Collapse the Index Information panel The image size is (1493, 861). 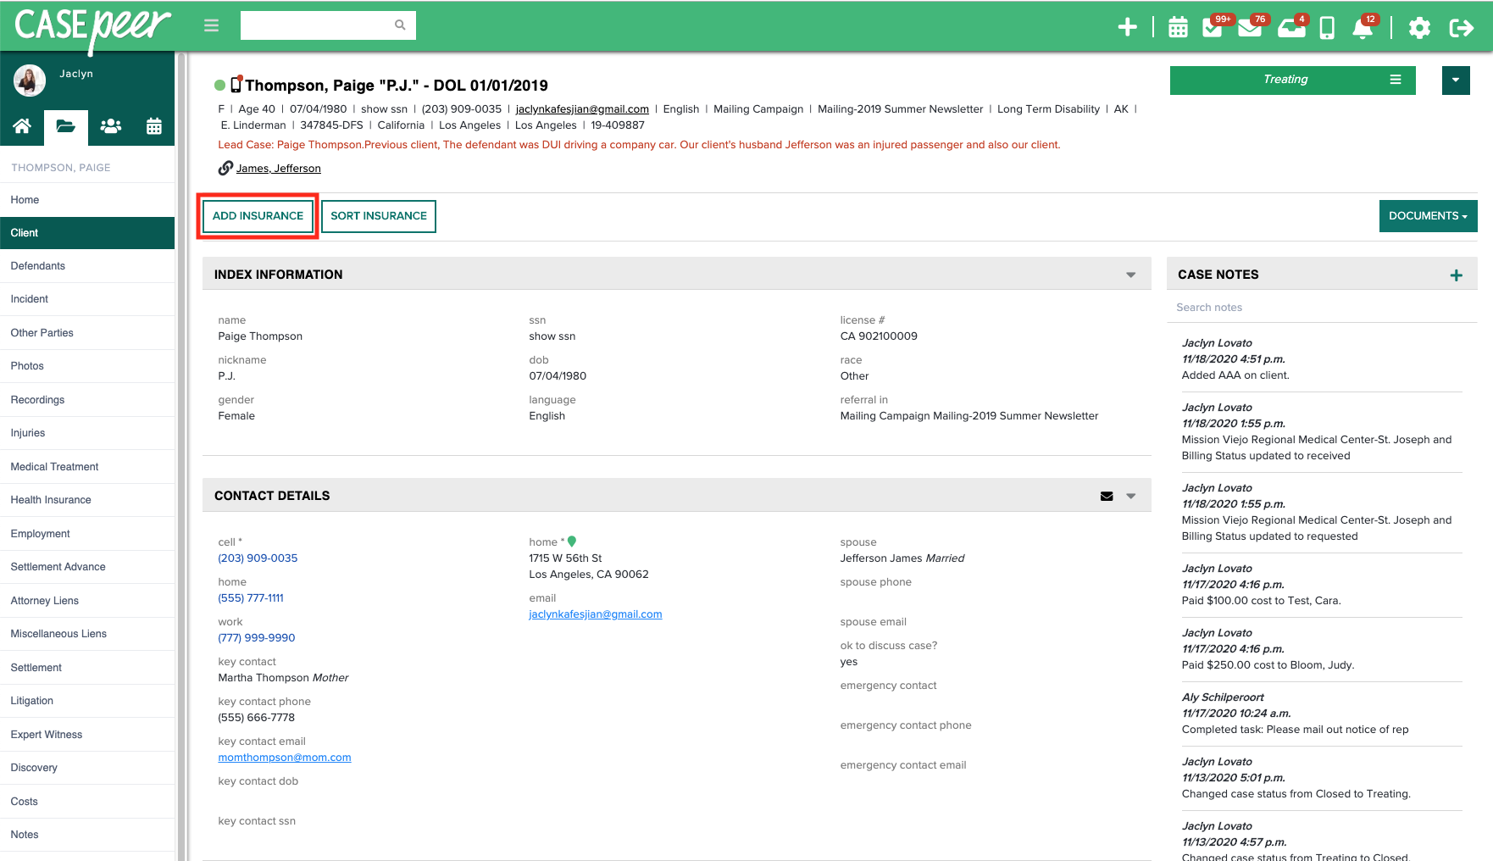click(x=1130, y=274)
